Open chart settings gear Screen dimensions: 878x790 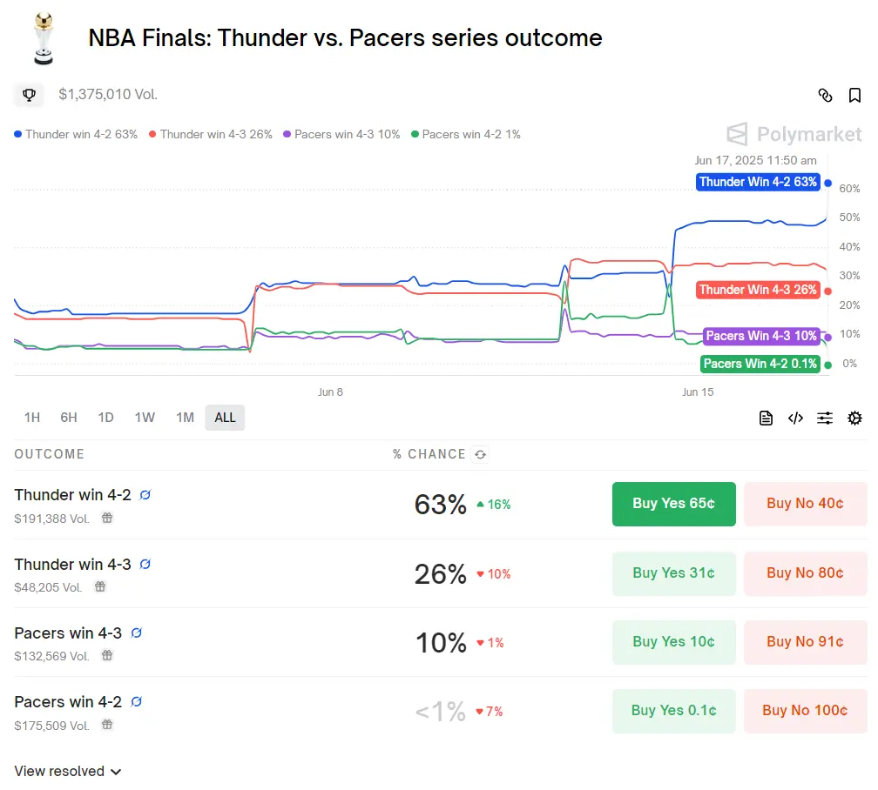click(854, 418)
